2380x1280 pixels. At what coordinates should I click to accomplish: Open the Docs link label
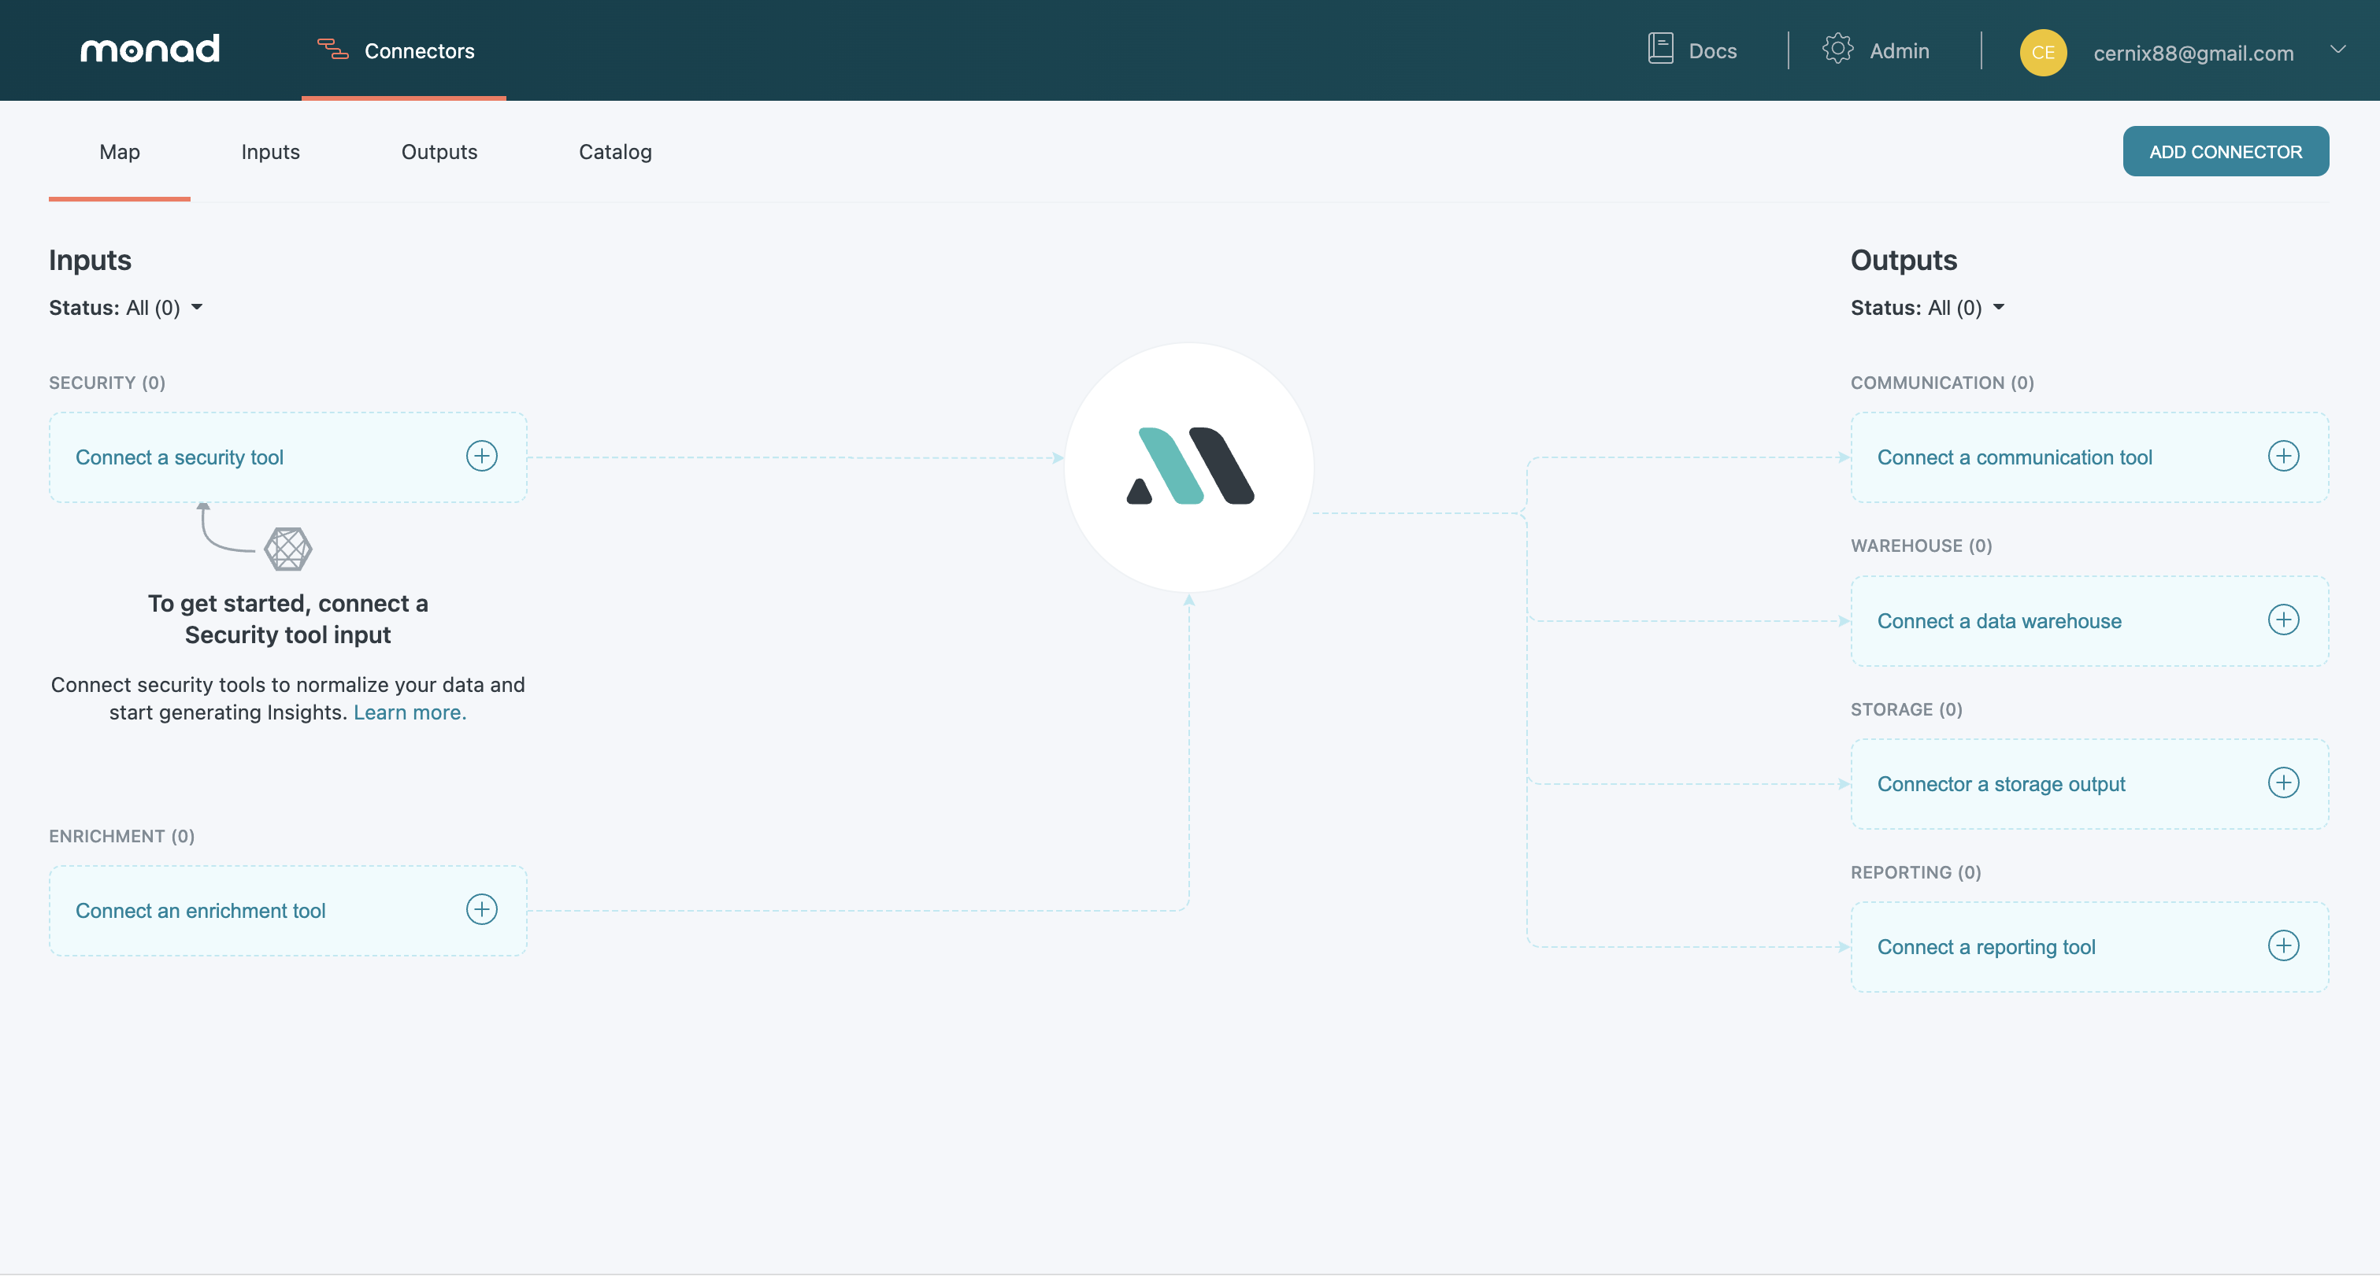tap(1712, 51)
